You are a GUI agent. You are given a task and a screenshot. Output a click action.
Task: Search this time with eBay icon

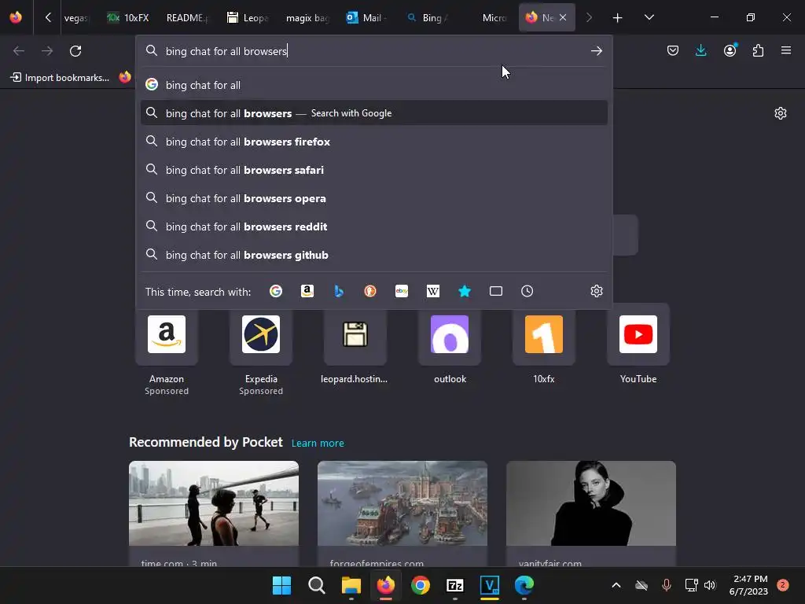[x=402, y=291]
